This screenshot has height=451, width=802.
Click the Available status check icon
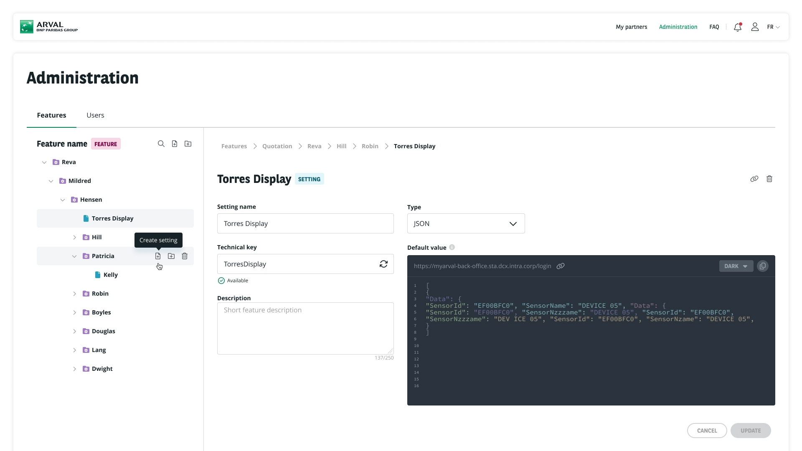tap(221, 281)
